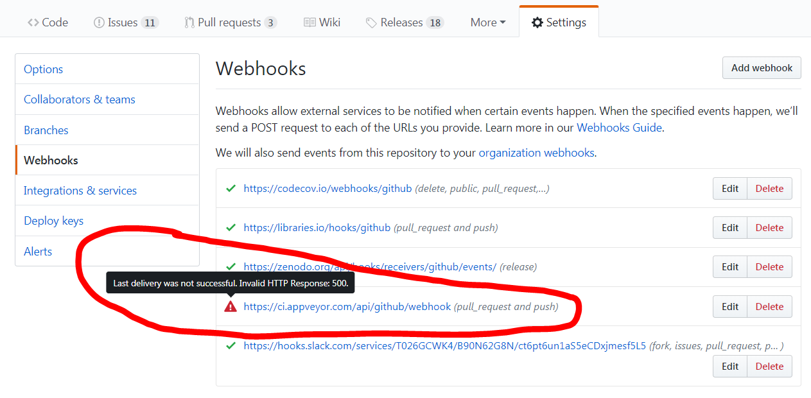The width and height of the screenshot is (811, 398).
Task: Click the red warning triangle on the AppVeyor webhook
Action: pyautogui.click(x=231, y=306)
